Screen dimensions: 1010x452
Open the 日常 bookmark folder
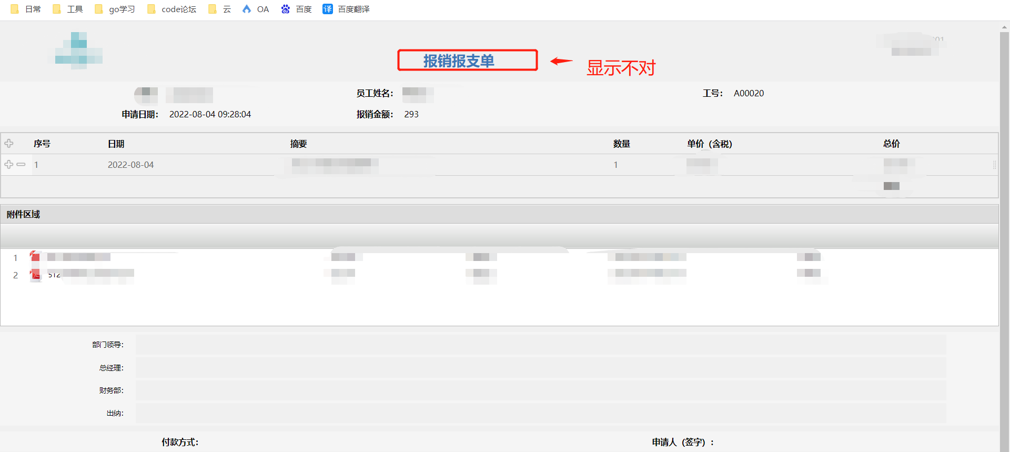click(25, 9)
